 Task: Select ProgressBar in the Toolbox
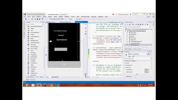click(34, 55)
